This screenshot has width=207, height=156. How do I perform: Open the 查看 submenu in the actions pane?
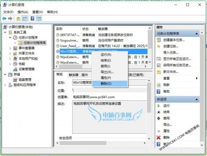(x=177, y=78)
